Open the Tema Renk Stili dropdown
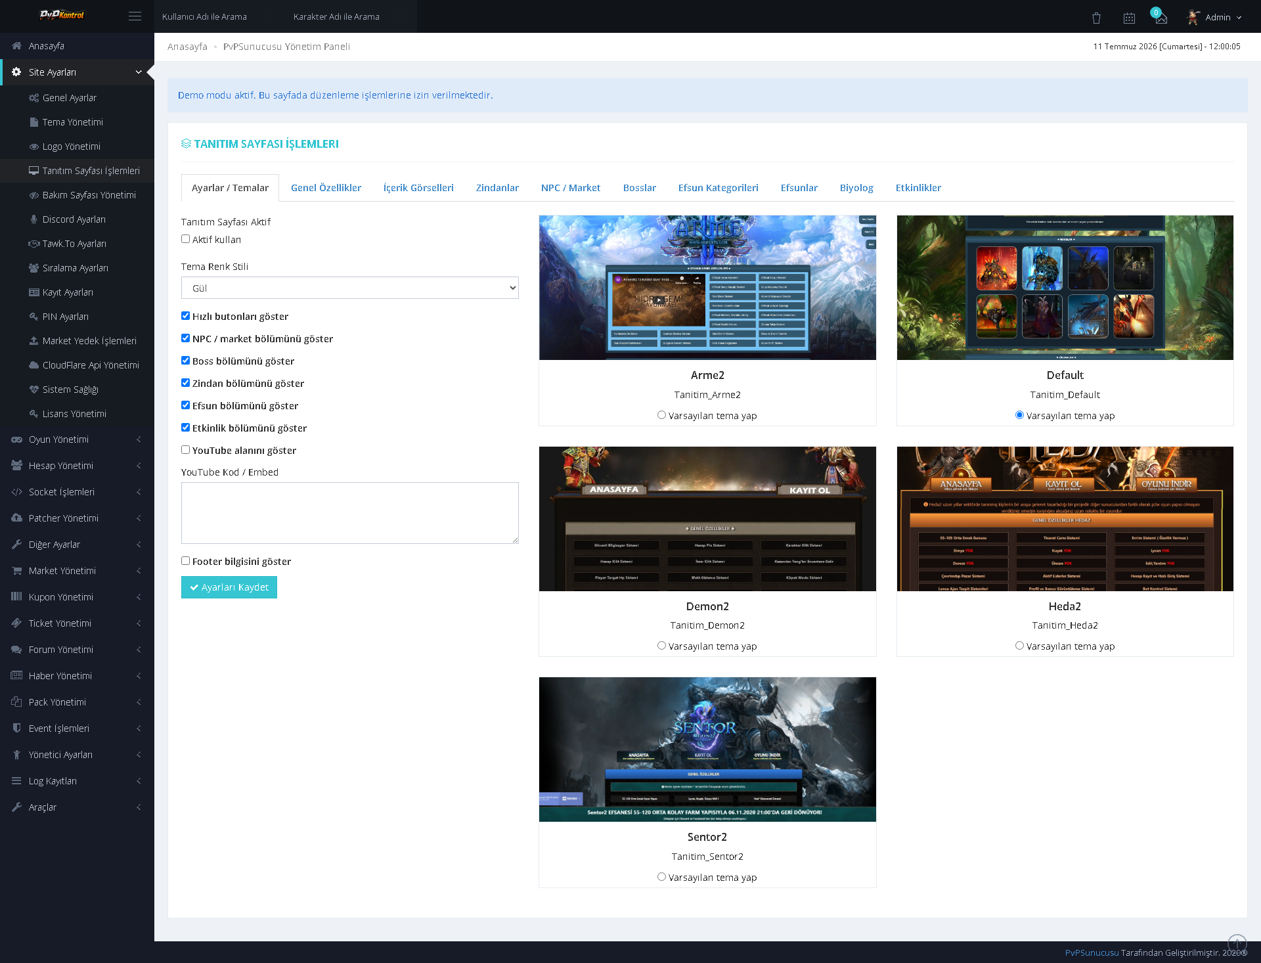The width and height of the screenshot is (1261, 963). (x=350, y=288)
